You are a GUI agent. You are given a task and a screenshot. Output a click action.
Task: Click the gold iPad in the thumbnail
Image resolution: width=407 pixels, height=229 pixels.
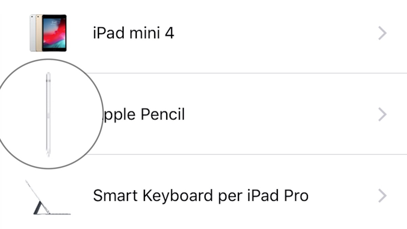[x=39, y=33]
